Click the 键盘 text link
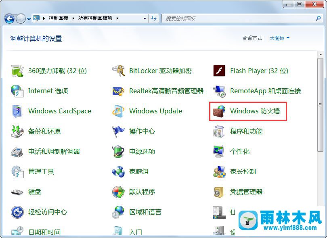The height and width of the screenshot is (238, 327). click(35, 192)
